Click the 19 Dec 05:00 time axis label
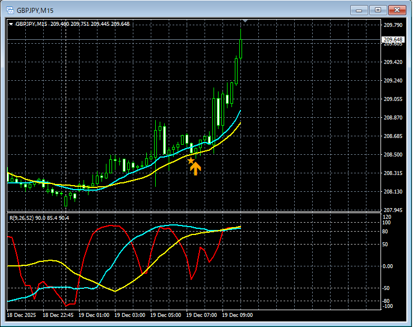This screenshot has width=413, height=327. point(168,315)
